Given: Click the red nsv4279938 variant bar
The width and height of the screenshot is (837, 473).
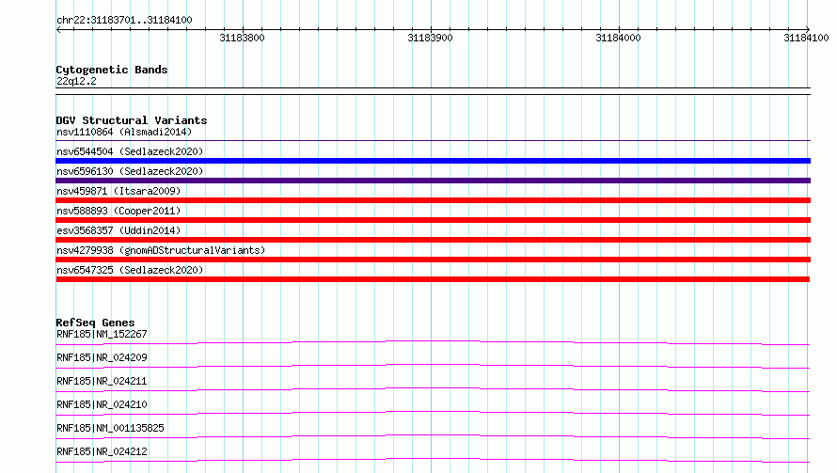Looking at the screenshot, I should click(433, 260).
